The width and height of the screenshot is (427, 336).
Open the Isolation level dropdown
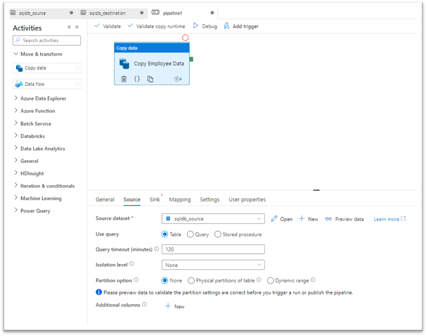click(213, 265)
